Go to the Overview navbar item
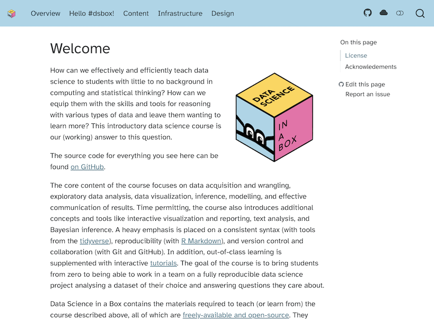Screen dimensions: 434x322 (x=45, y=13)
